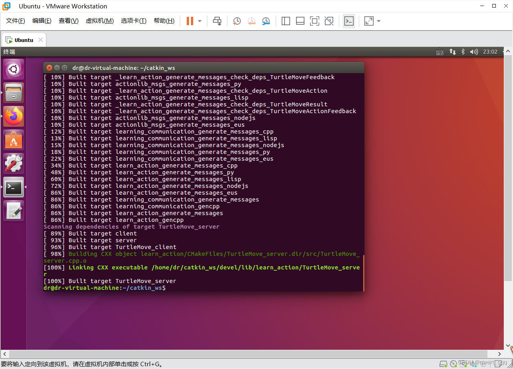Open the 帮助(H) menu
Viewport: 513px width, 369px height.
[x=164, y=21]
